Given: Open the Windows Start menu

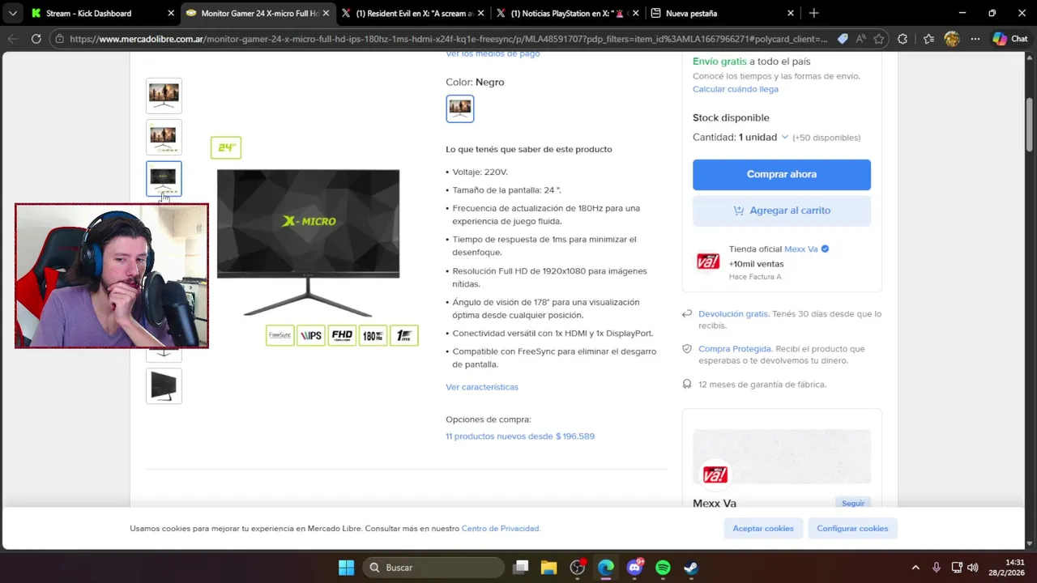Looking at the screenshot, I should point(346,568).
